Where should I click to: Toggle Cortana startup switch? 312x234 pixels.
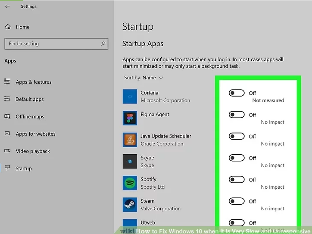[237, 93]
